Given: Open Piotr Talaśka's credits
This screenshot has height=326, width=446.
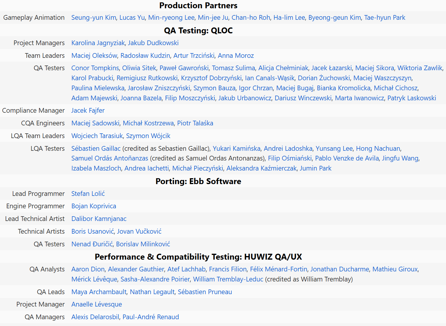Looking at the screenshot, I should [x=195, y=123].
